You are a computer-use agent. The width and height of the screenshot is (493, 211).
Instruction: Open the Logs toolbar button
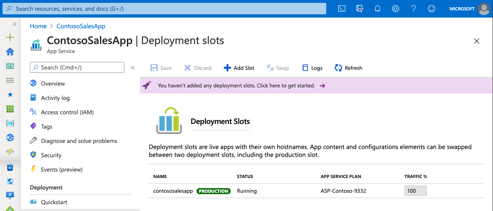tap(312, 68)
